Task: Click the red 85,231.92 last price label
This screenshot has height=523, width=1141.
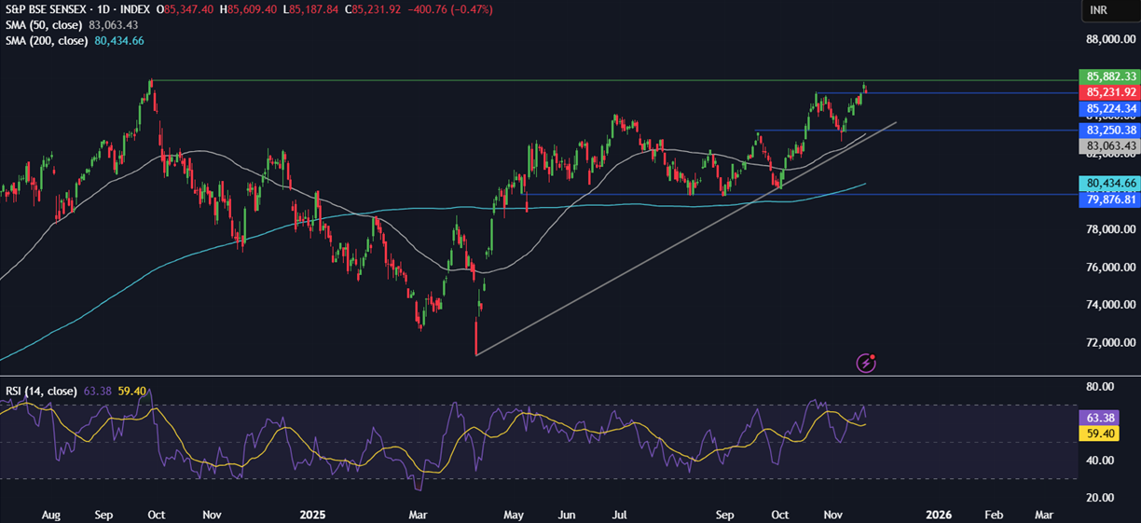Action: click(x=1110, y=92)
